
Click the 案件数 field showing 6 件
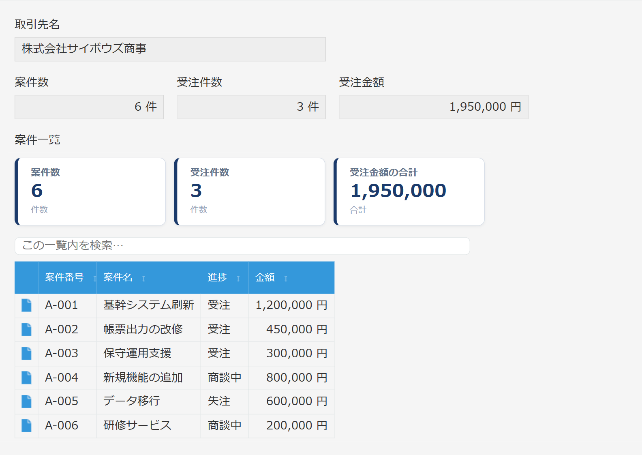89,107
